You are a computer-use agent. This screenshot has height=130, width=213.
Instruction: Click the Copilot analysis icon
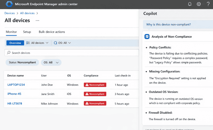pyautogui.click(x=147, y=36)
